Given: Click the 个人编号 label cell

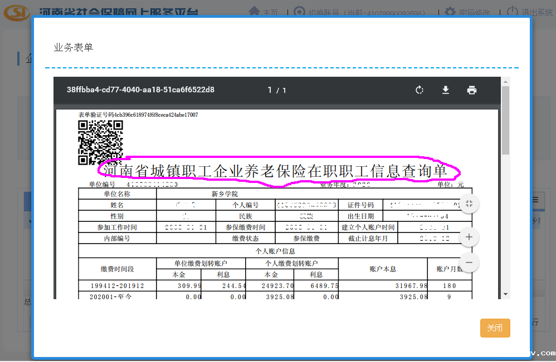Looking at the screenshot, I should pos(245,205).
